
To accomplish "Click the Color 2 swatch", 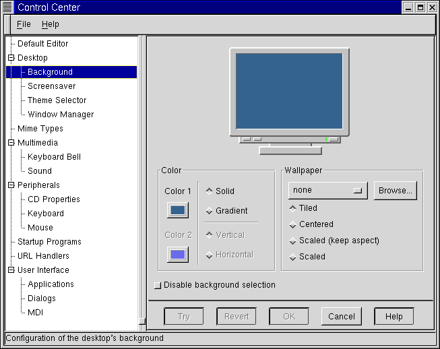I will (x=178, y=254).
